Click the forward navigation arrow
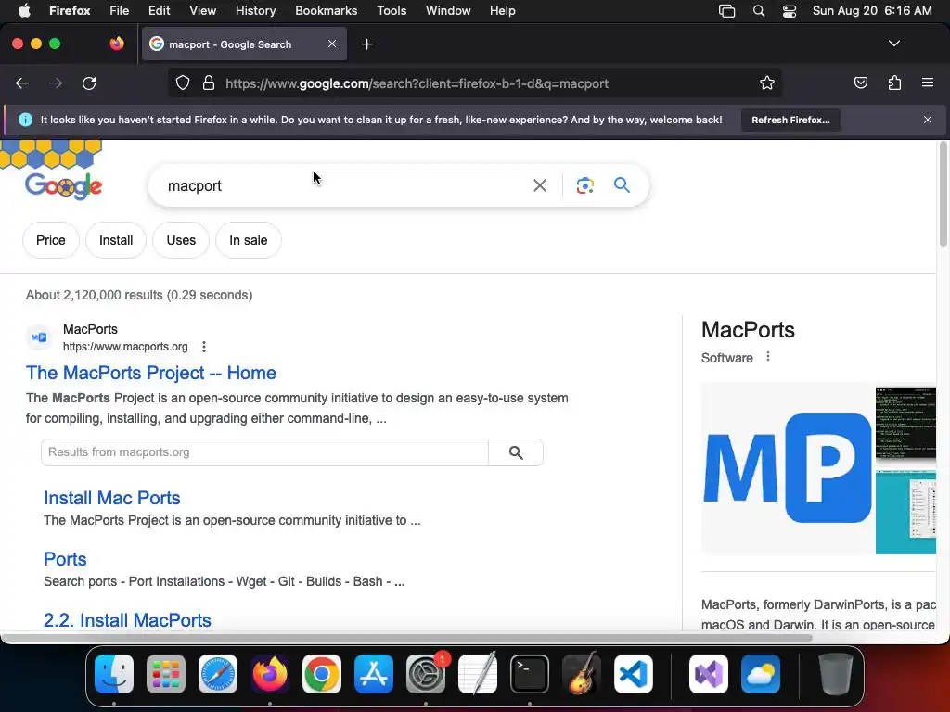Image resolution: width=950 pixels, height=712 pixels. coord(56,83)
